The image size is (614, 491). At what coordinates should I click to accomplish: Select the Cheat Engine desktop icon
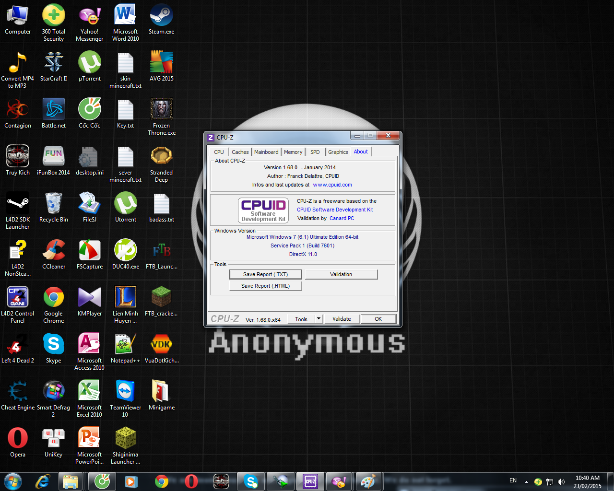click(x=18, y=396)
